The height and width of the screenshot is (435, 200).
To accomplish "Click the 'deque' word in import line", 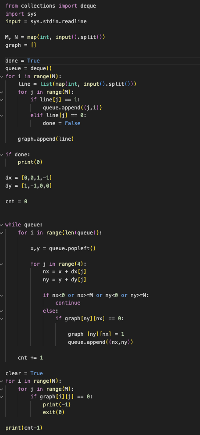I will (x=88, y=5).
